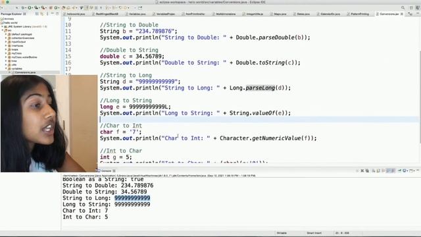This screenshot has width=421, height=237.
Task: Open the Display Selected Console icon
Action: pyautogui.click(x=404, y=171)
